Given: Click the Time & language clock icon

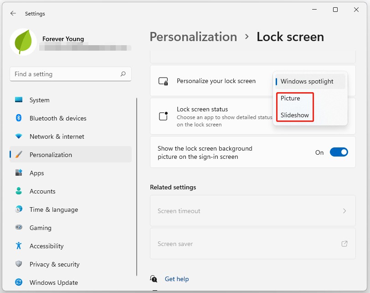Looking at the screenshot, I should [19, 209].
